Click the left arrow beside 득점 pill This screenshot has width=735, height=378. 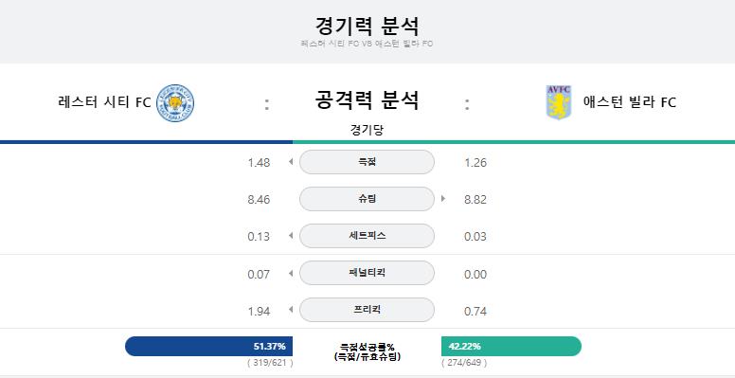click(291, 162)
